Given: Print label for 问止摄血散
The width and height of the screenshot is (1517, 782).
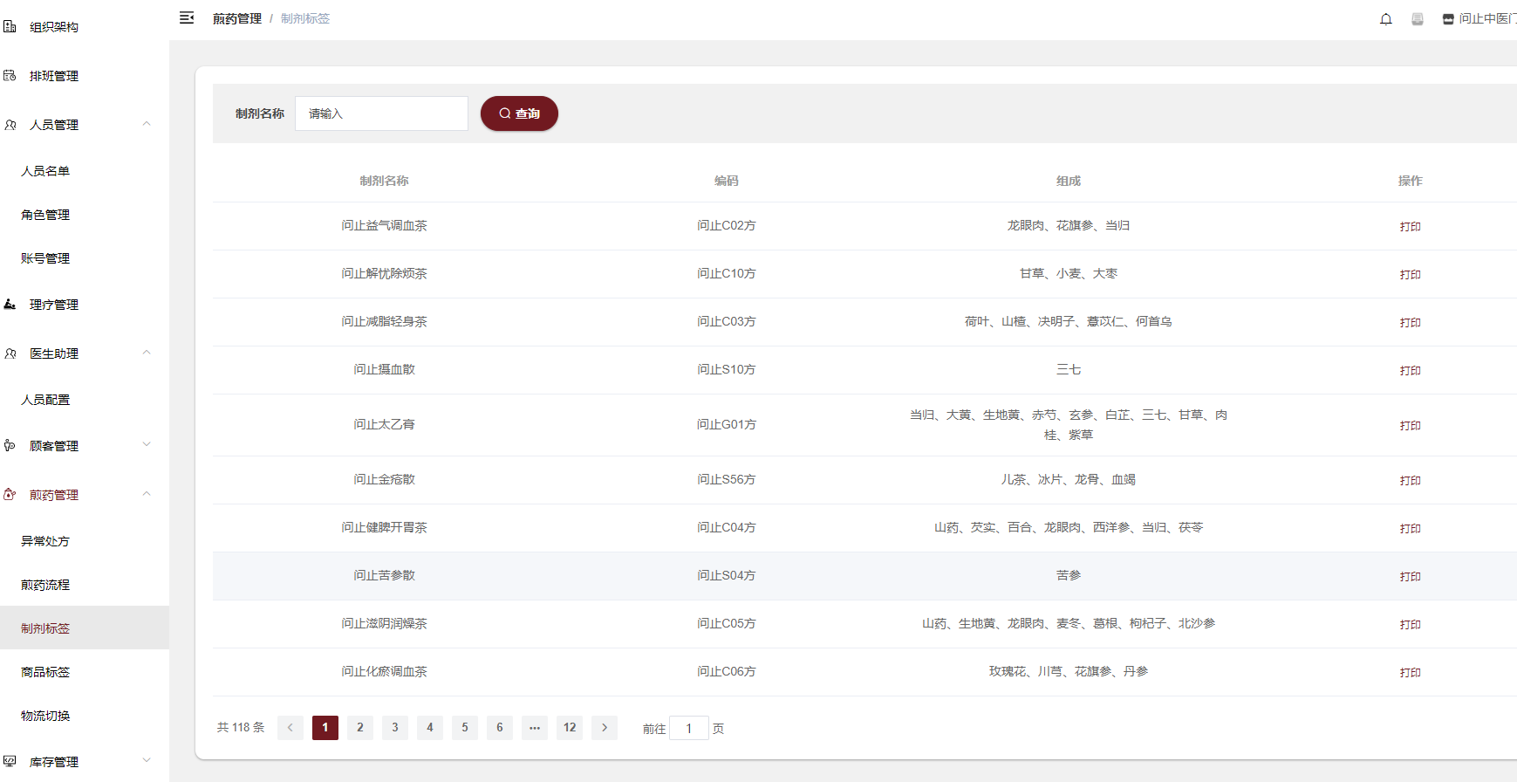Looking at the screenshot, I should [x=1410, y=370].
